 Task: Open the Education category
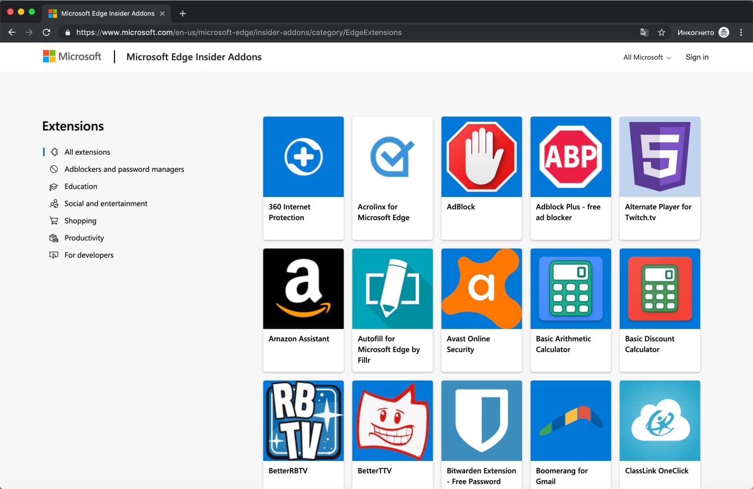(x=80, y=186)
